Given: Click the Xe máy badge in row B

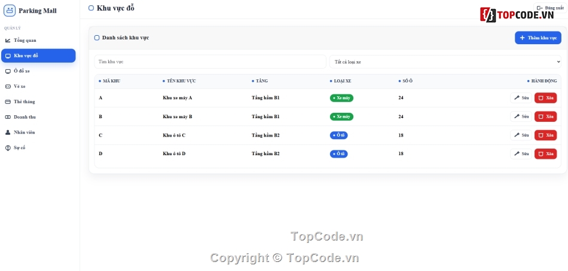Looking at the screenshot, I should pos(341,116).
